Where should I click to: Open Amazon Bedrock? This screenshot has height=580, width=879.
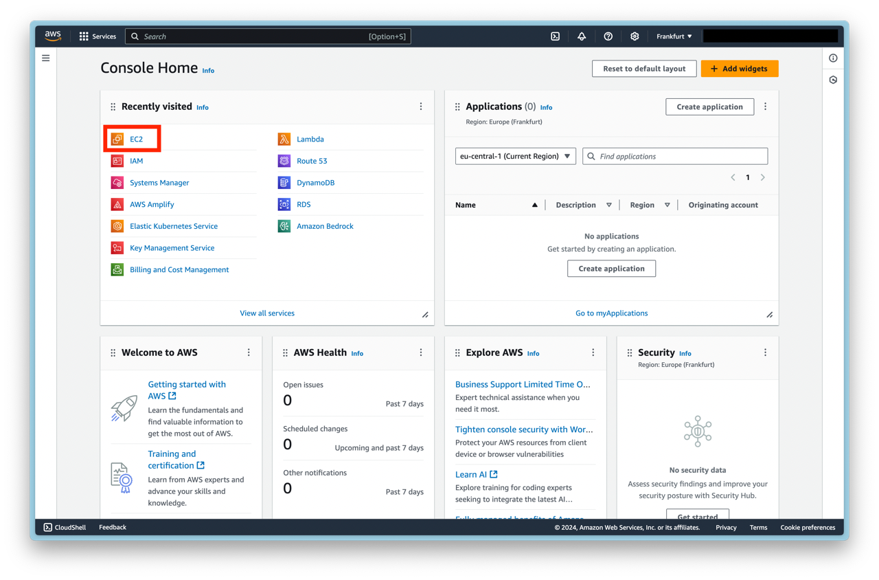(325, 226)
